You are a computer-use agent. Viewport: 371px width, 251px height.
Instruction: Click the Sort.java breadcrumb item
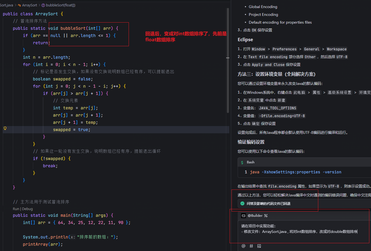click(6, 5)
